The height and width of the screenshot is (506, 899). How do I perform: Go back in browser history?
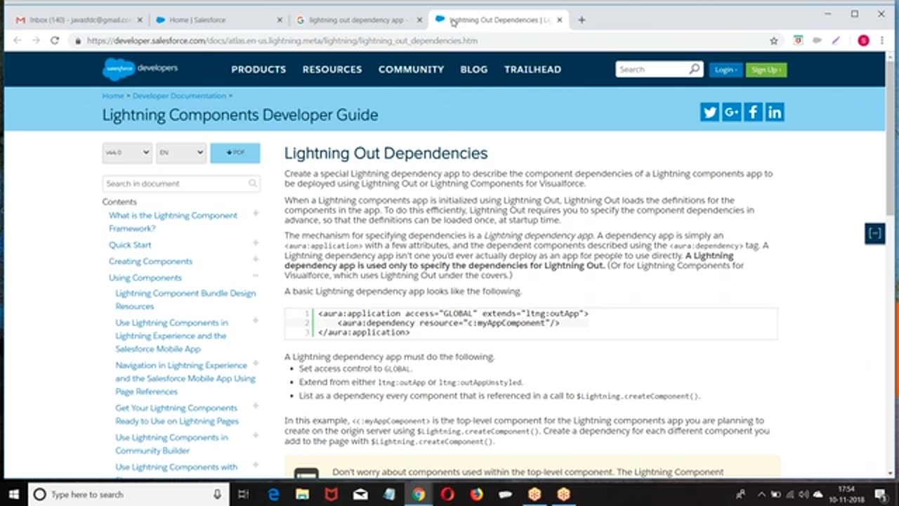pos(16,41)
